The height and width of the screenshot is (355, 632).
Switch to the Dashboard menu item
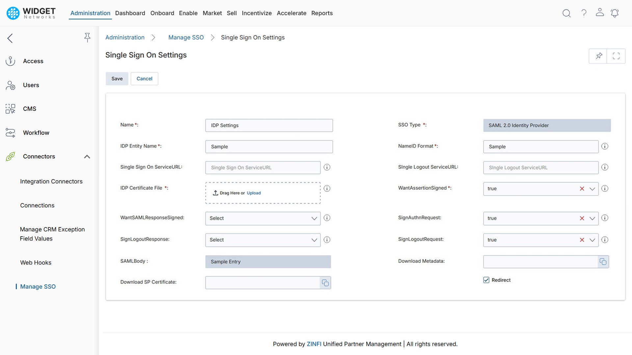tap(130, 13)
